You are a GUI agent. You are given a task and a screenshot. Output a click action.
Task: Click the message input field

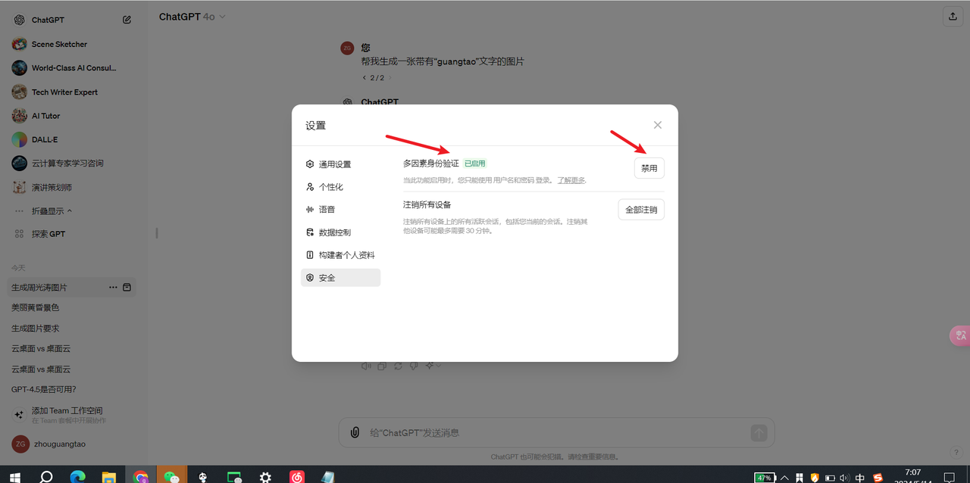(x=556, y=433)
